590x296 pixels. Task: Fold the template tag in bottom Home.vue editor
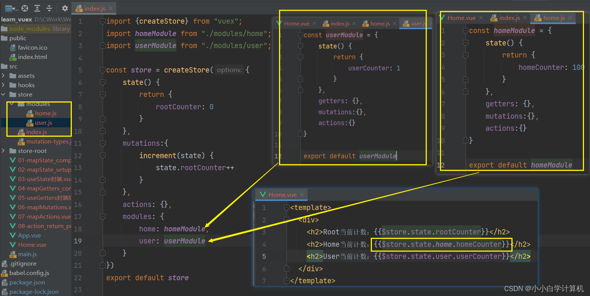point(287,208)
